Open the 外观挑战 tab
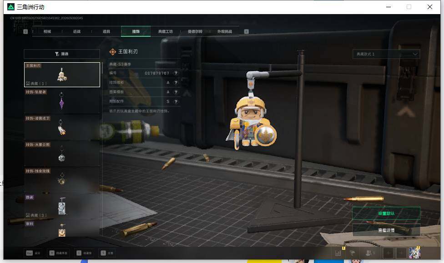444x263 pixels. coord(225,31)
